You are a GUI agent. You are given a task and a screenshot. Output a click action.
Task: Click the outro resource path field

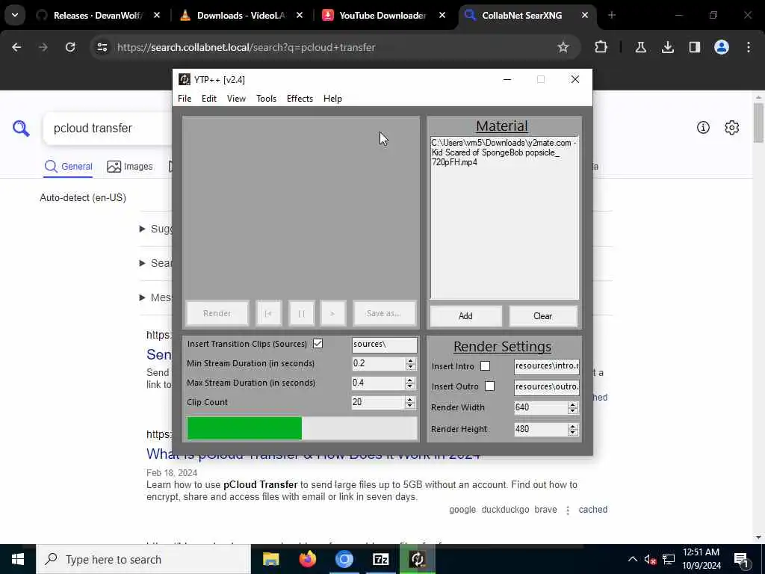coord(546,386)
